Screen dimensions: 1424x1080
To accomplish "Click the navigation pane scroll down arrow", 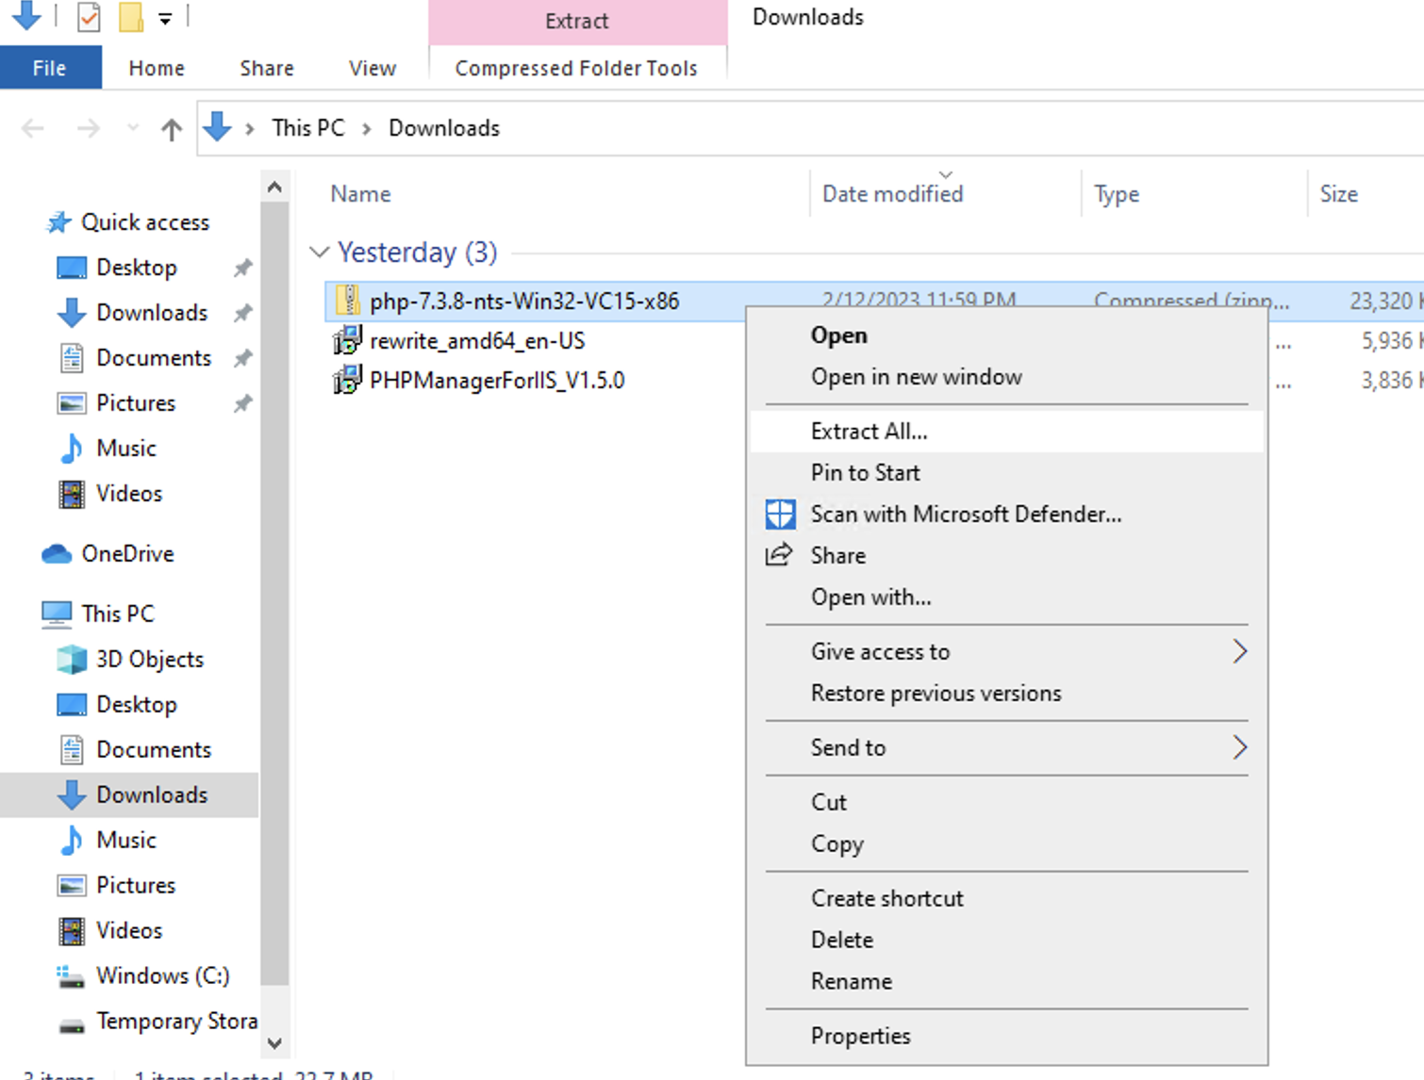I will [274, 1043].
